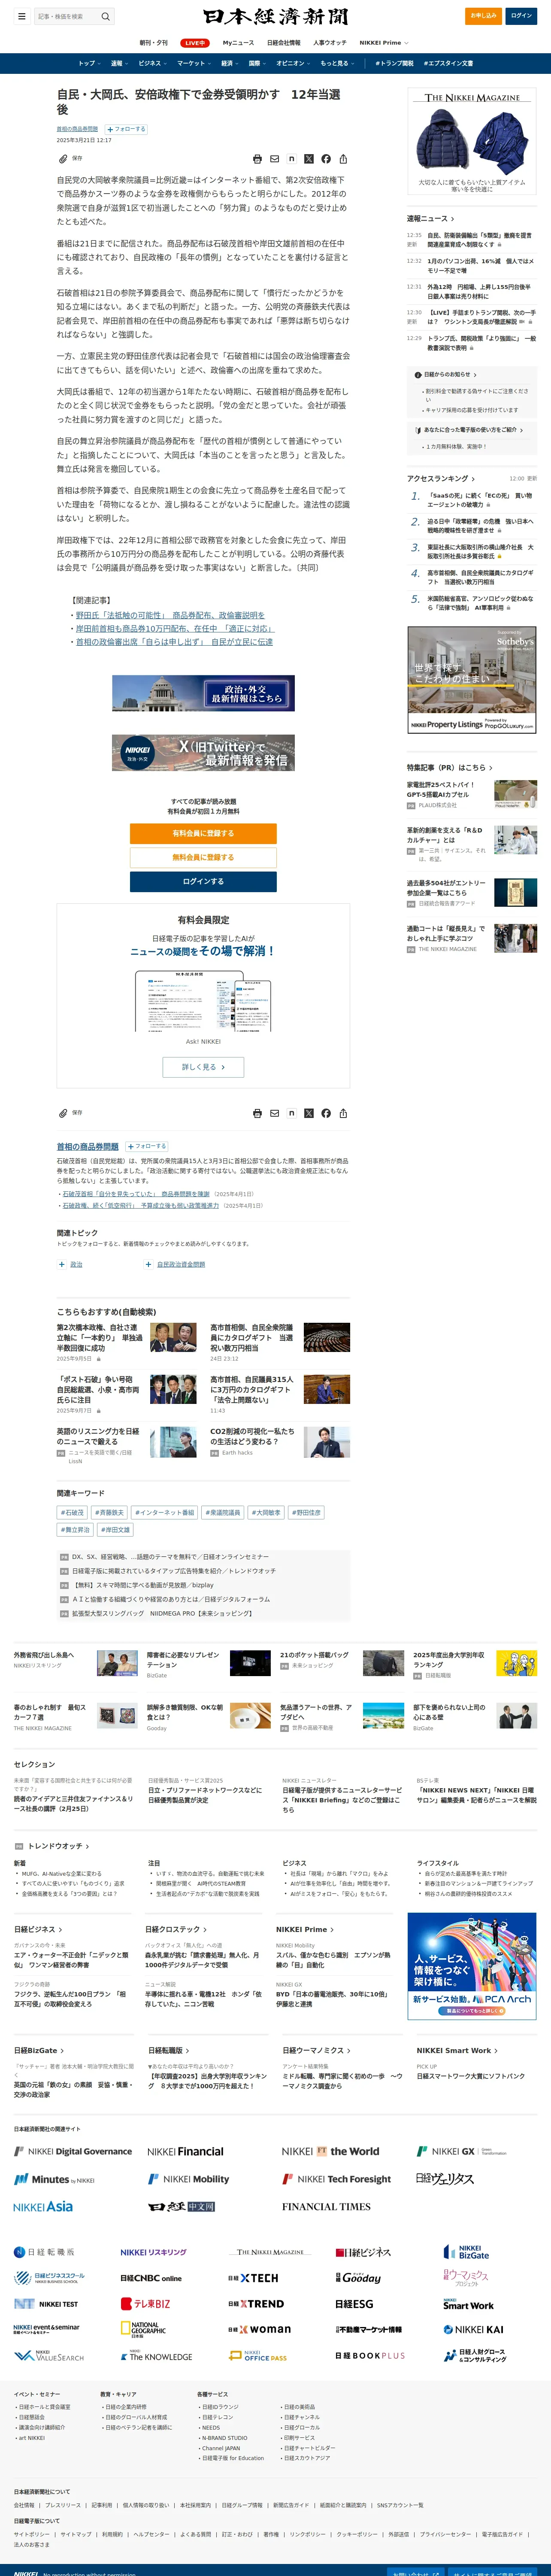This screenshot has width=551, height=2576.
Task: Click the NIKKEI xTECH logo
Action: pos(253,2278)
